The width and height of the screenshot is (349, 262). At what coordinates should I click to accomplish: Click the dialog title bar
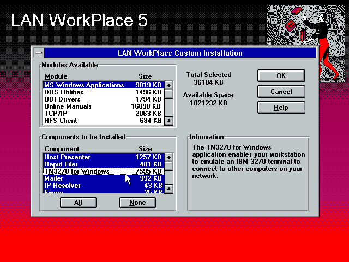(x=180, y=53)
